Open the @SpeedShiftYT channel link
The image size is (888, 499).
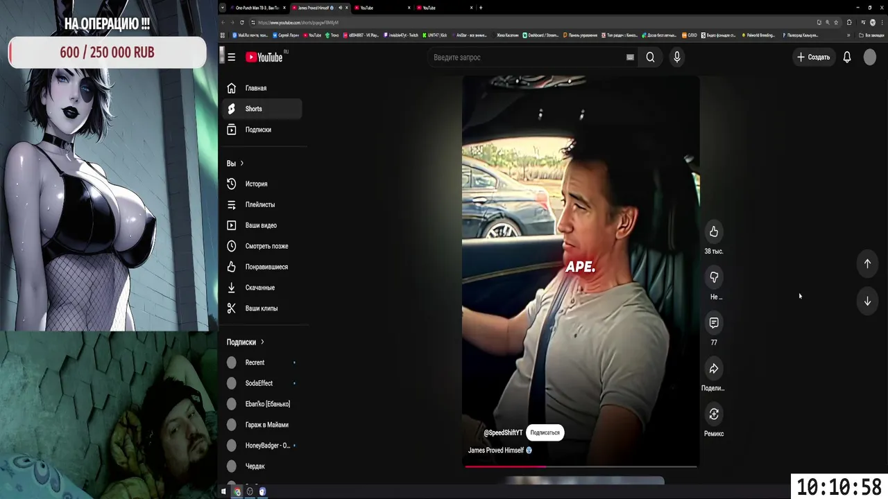pyautogui.click(x=503, y=432)
